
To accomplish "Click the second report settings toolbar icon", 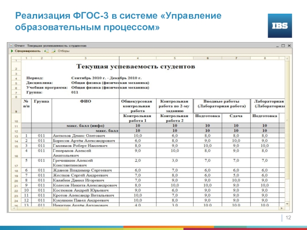I will 53,51.
